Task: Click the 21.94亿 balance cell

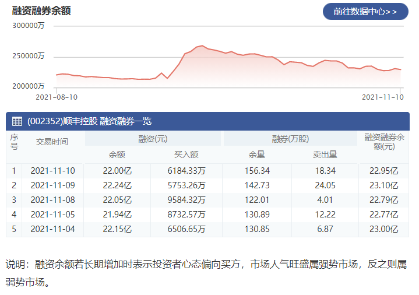Action: [x=117, y=215]
